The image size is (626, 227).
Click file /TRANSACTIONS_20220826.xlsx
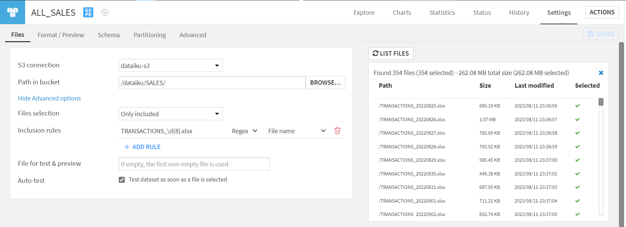coord(412,120)
